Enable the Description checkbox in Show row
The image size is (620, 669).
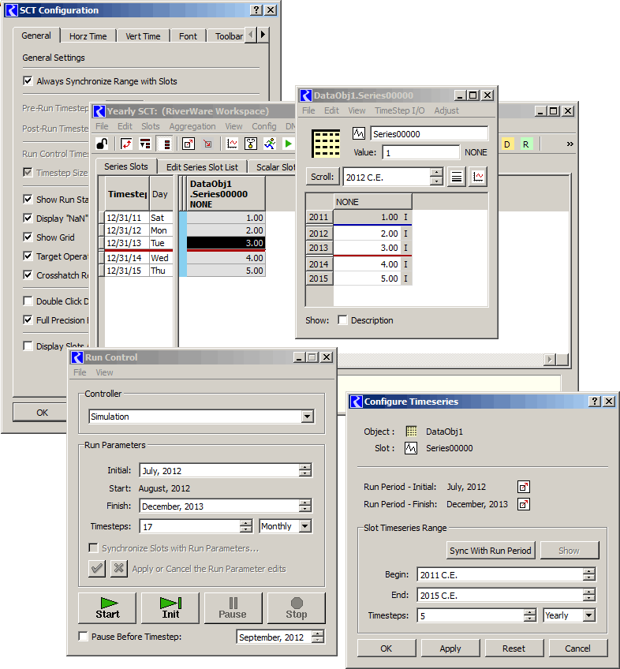coord(342,320)
